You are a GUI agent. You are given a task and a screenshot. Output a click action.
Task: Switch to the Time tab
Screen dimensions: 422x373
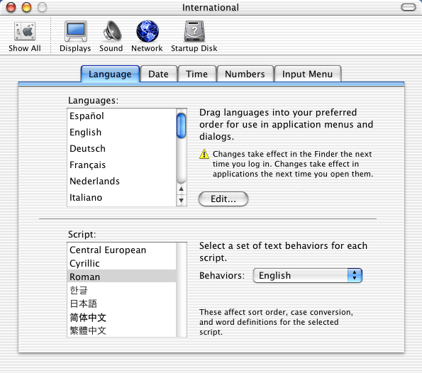pos(197,74)
